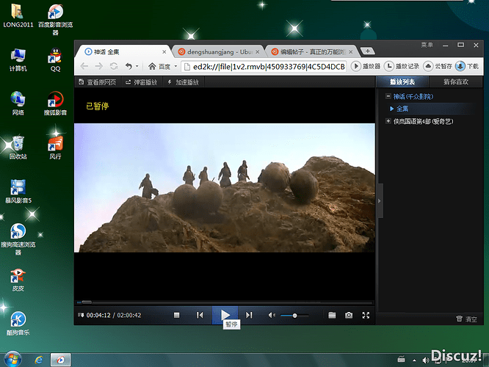Screen dimensions: 489x367
Task: Go to the 百度 home button
Action: point(159,66)
